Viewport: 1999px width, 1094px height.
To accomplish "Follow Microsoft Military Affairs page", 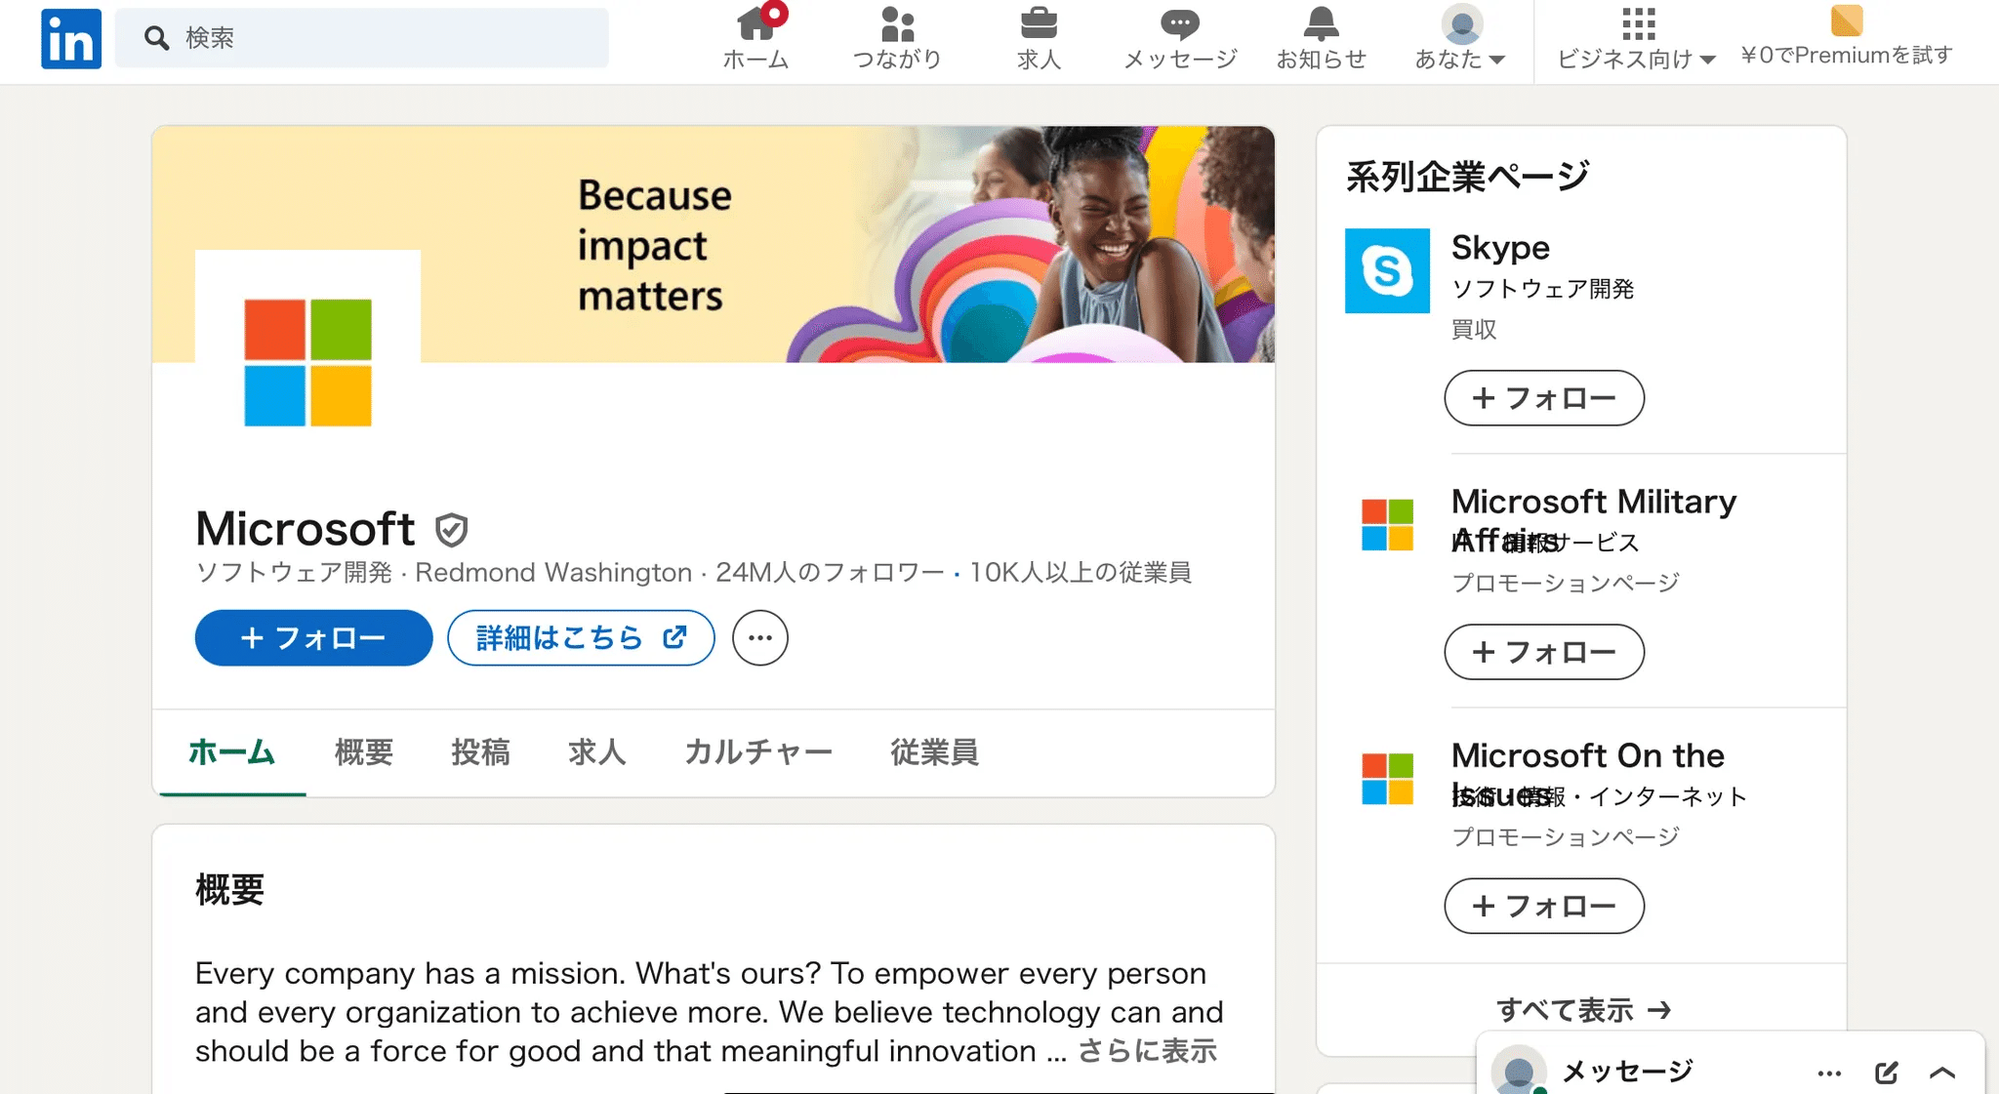I will (1543, 652).
